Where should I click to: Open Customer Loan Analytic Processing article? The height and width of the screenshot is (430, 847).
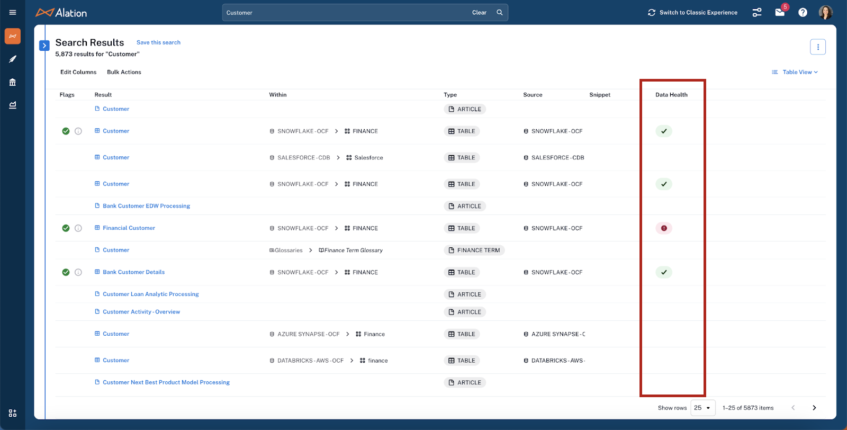(x=151, y=294)
